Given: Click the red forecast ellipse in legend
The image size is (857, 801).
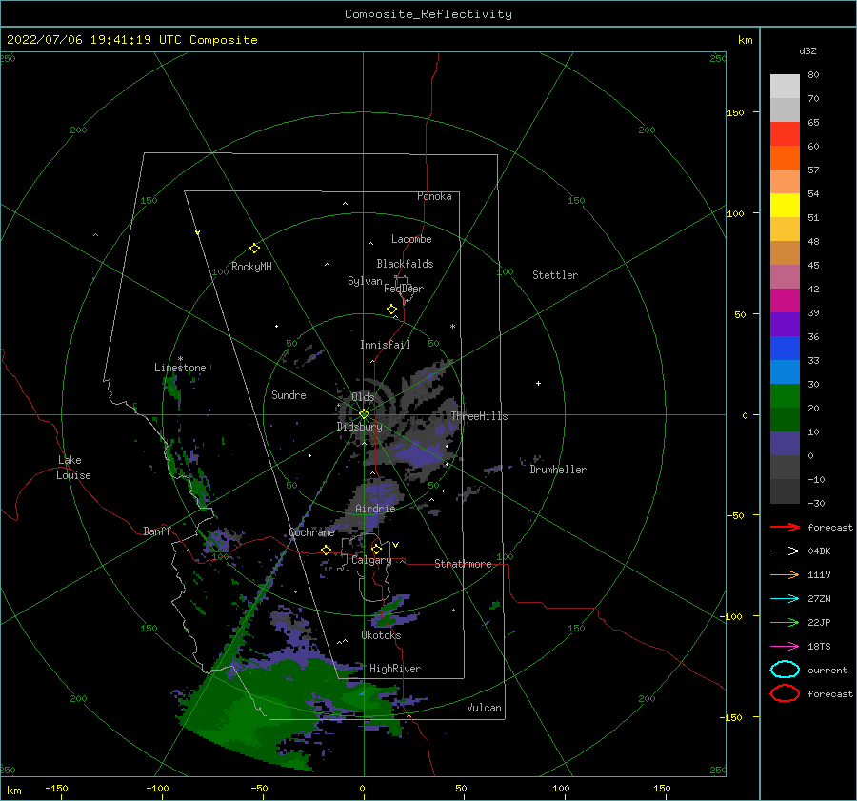Looking at the screenshot, I should pos(785,693).
